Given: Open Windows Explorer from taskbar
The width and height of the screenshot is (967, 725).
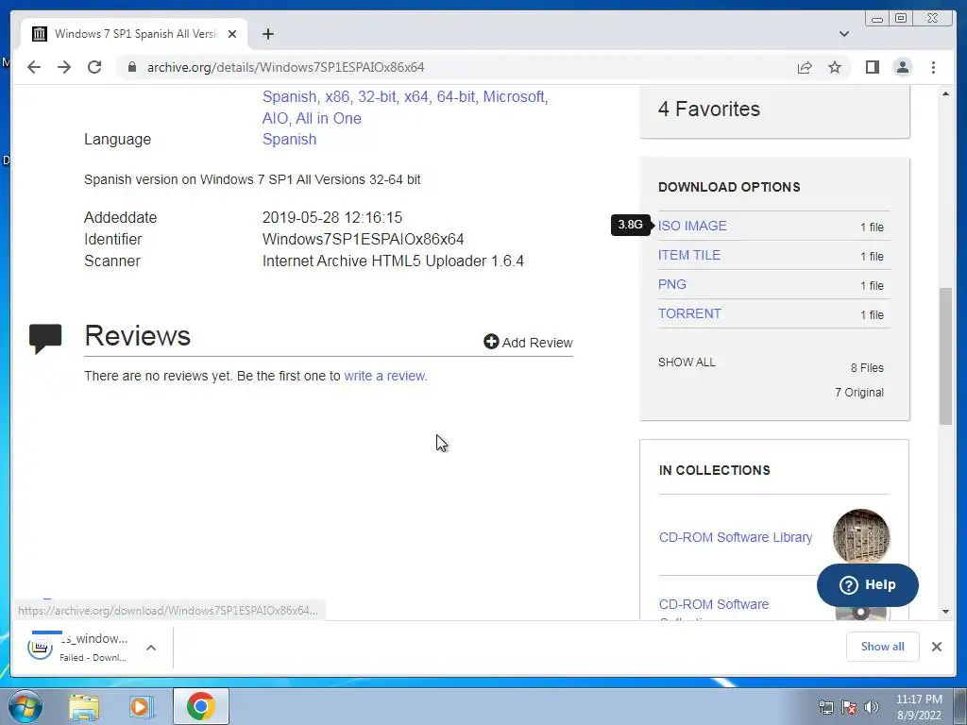Looking at the screenshot, I should 84,706.
